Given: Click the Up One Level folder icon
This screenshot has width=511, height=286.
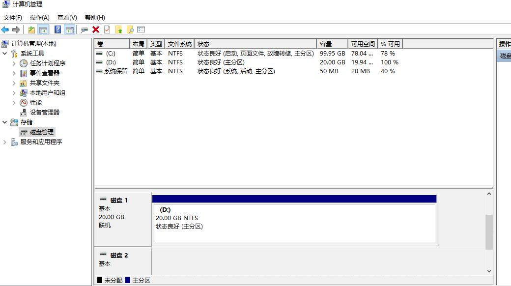Looking at the screenshot, I should tap(31, 29).
